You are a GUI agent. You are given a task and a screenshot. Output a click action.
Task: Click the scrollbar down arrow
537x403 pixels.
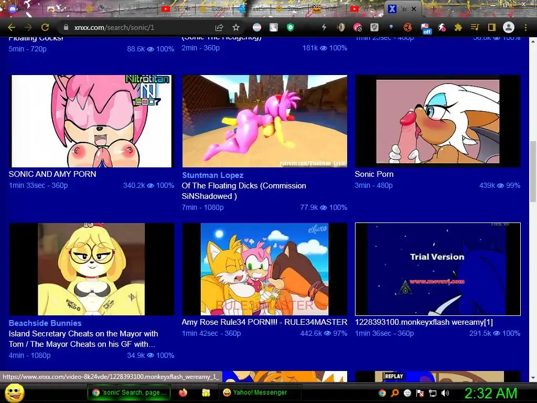coord(533,378)
